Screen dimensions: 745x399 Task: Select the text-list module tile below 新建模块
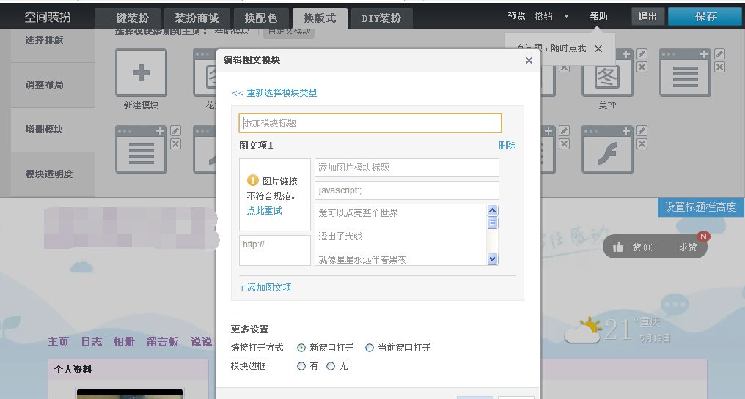141,149
